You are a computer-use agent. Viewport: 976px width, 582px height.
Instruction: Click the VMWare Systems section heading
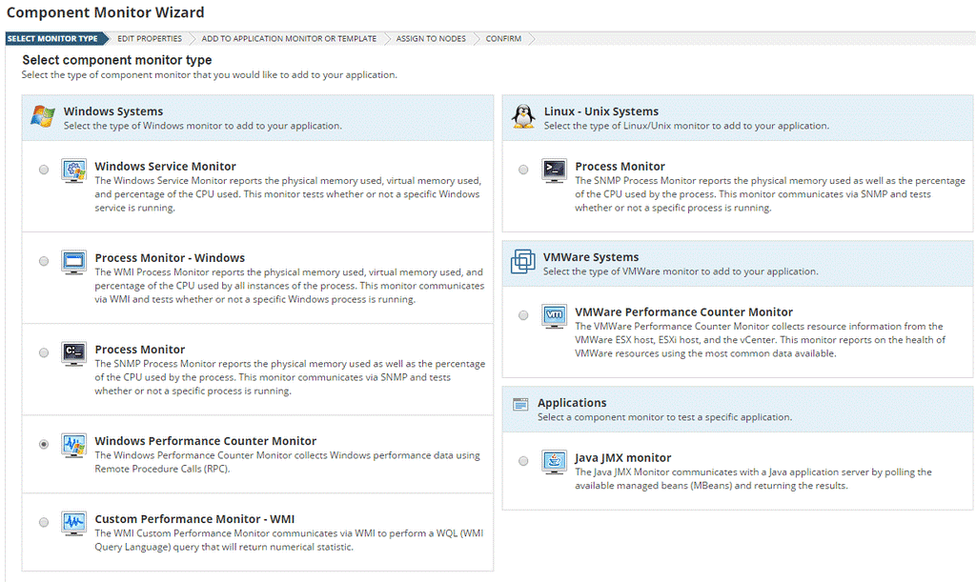point(591,257)
